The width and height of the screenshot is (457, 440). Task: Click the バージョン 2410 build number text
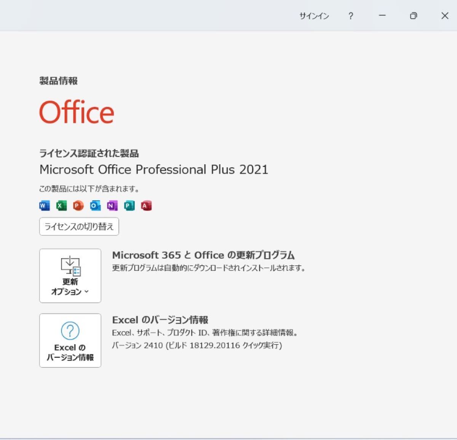coord(197,345)
